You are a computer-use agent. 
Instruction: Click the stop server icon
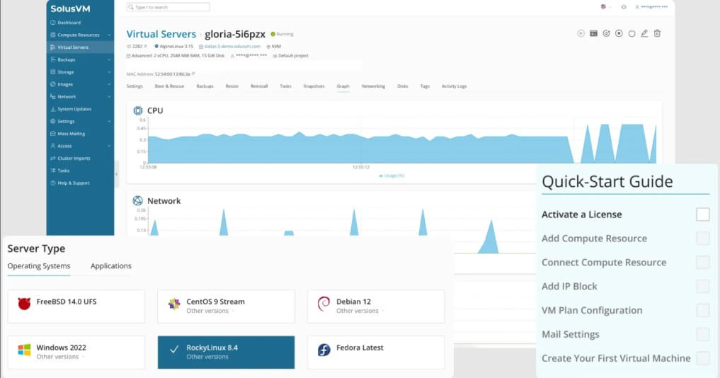(619, 33)
